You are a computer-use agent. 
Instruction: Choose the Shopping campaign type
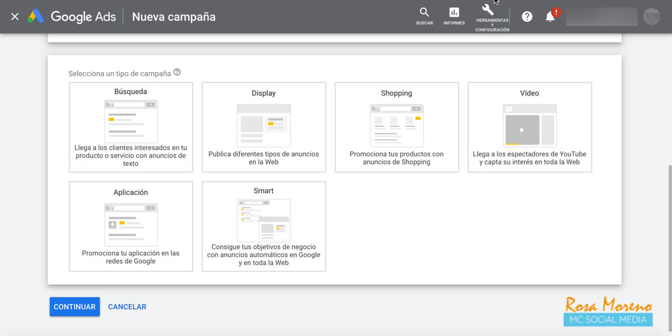click(x=396, y=127)
